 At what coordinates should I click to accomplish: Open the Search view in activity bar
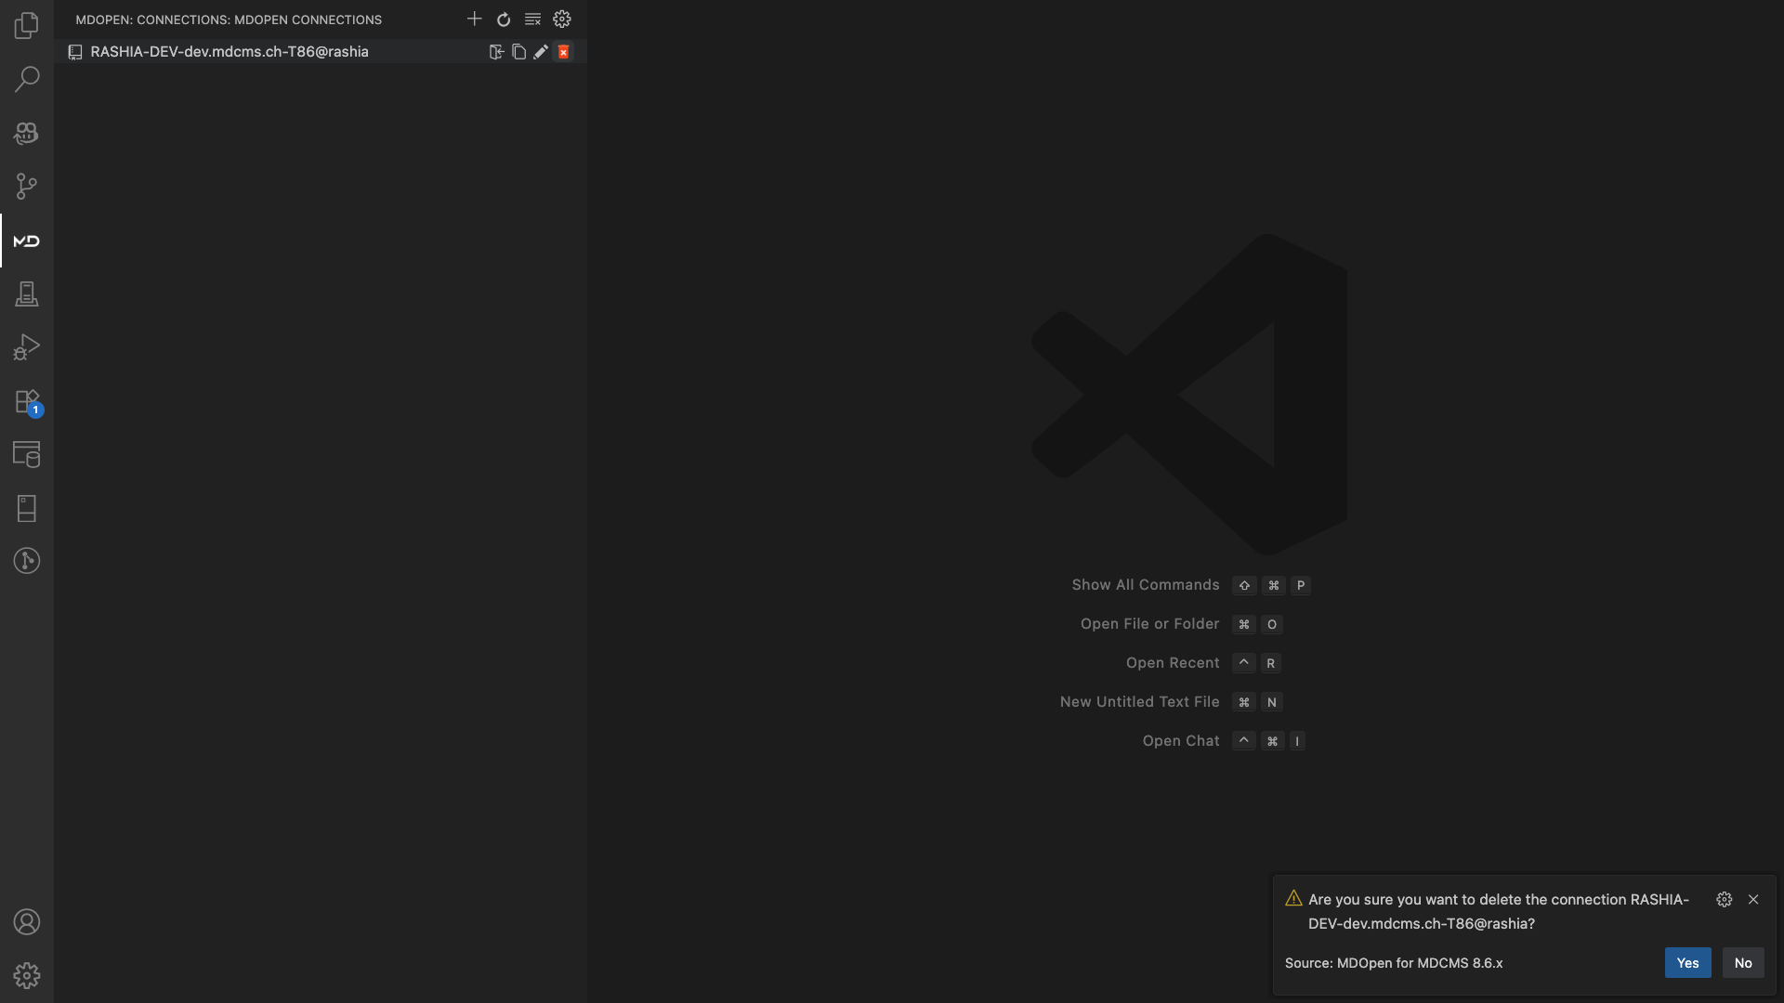click(27, 79)
